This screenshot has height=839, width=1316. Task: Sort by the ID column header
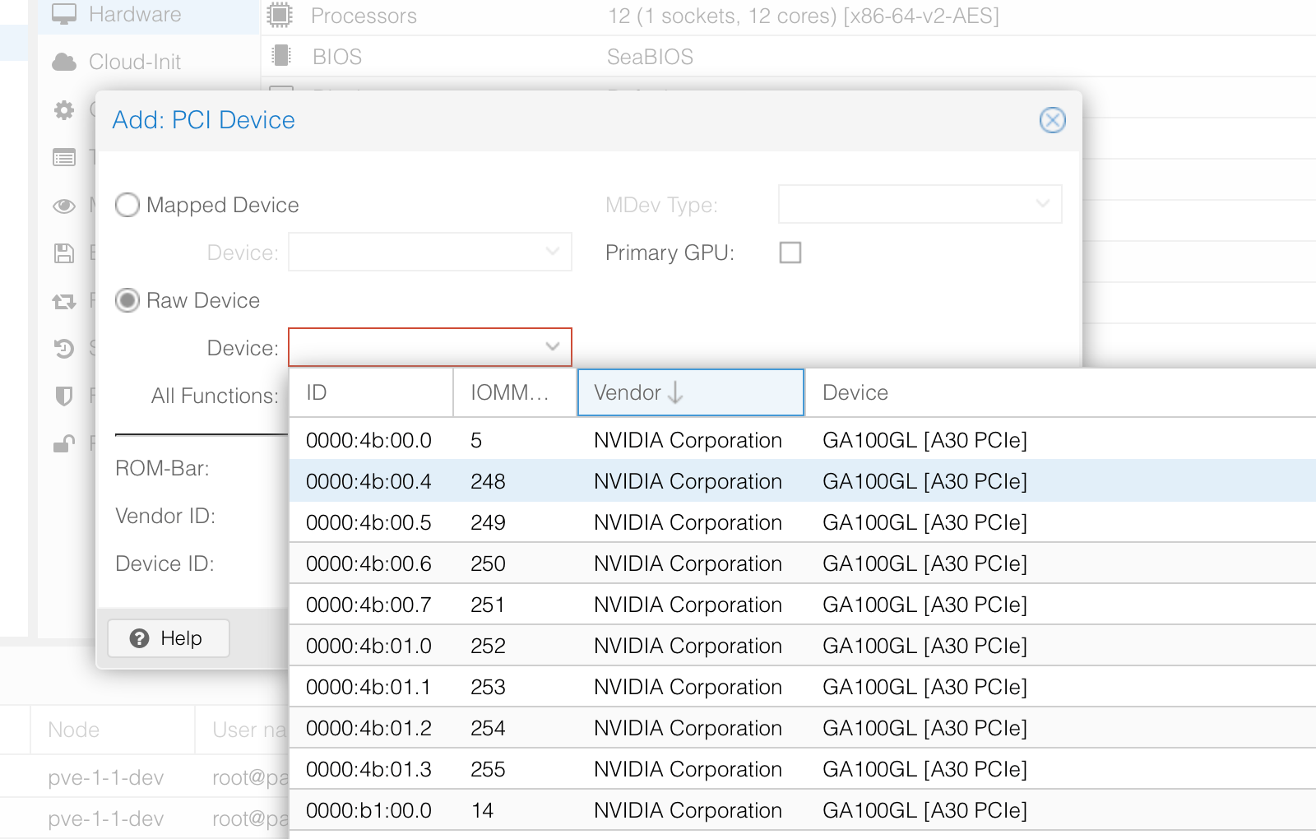click(372, 392)
